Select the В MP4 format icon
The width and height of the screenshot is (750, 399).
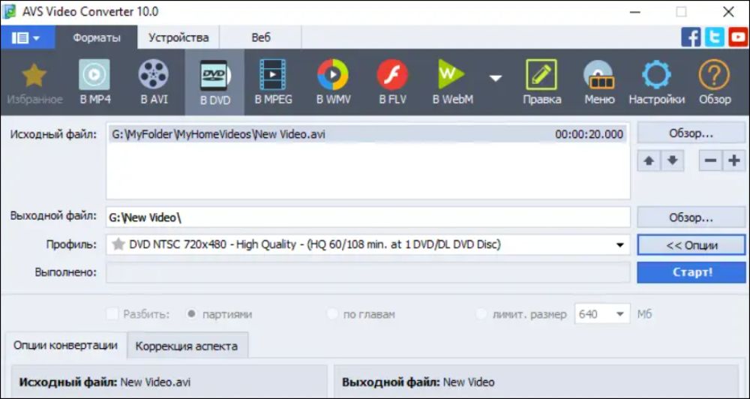point(94,75)
